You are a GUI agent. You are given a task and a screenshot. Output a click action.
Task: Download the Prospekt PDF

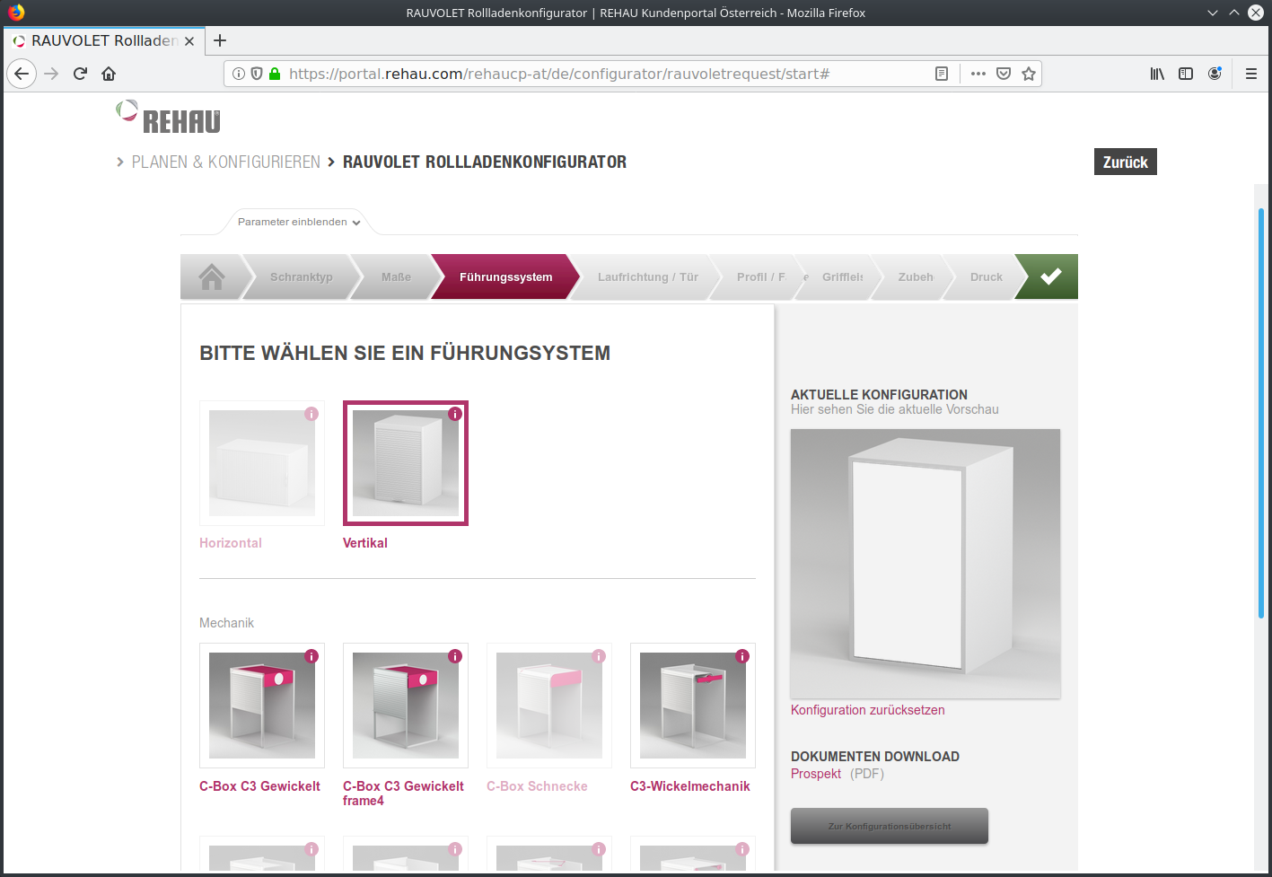(816, 774)
